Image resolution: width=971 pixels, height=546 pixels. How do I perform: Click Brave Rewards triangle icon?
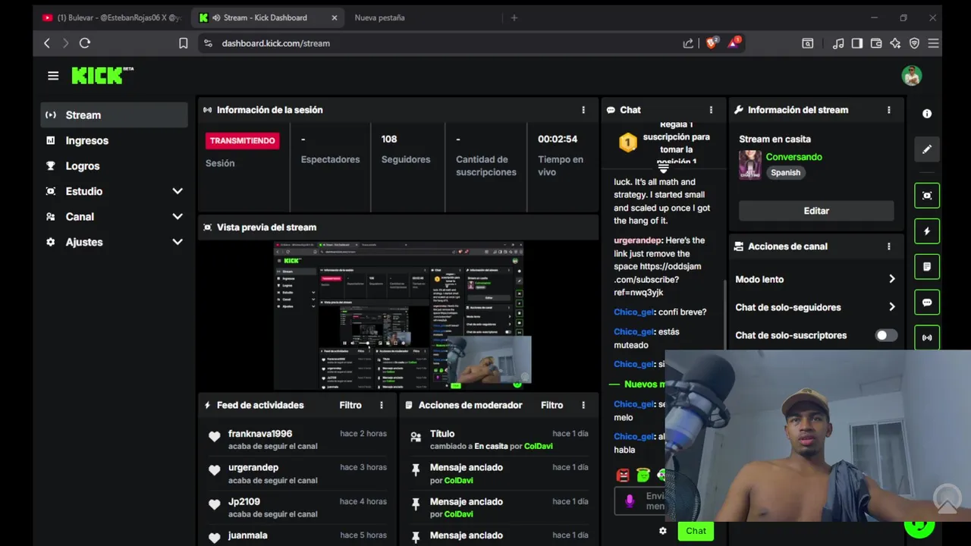(x=734, y=43)
